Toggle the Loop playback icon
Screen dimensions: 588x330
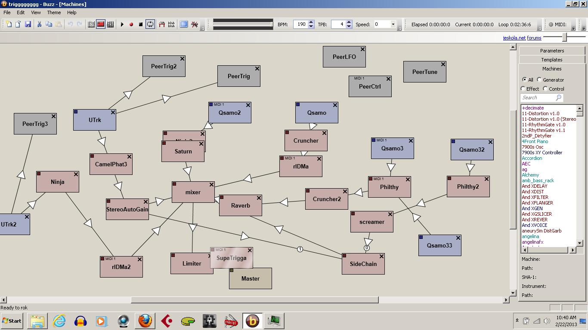click(150, 24)
